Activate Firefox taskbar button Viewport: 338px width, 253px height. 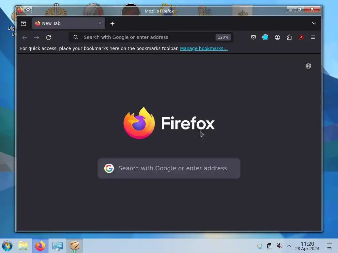point(40,246)
